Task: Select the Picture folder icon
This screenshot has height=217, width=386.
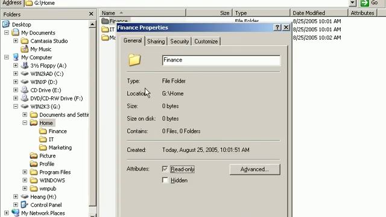Action: pos(34,156)
